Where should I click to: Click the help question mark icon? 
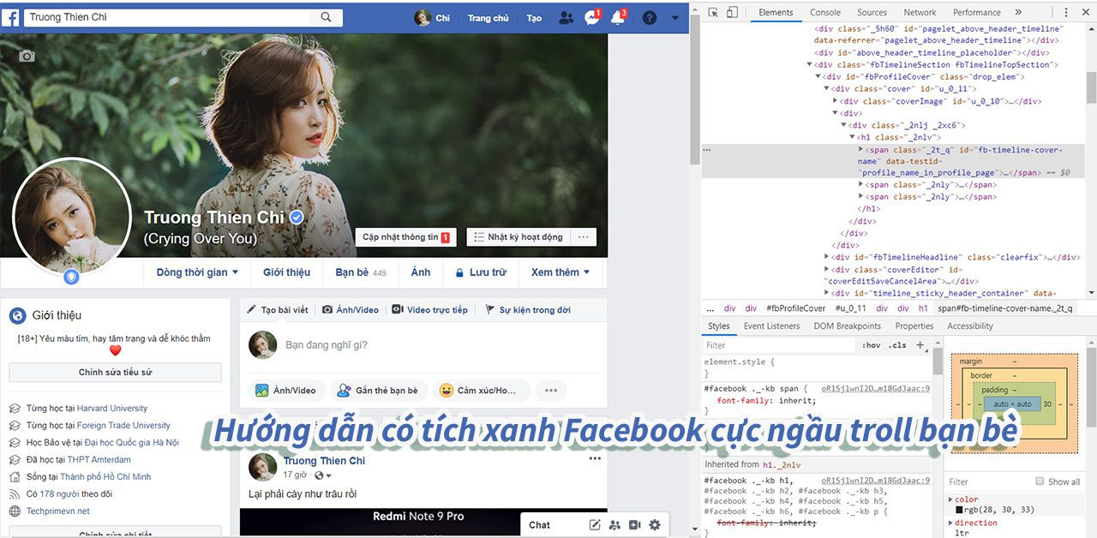650,17
